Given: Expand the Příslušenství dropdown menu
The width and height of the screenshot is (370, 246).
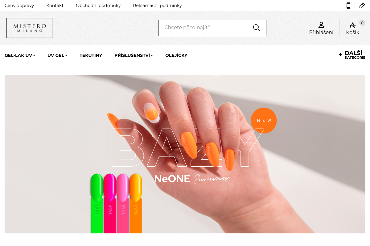Looking at the screenshot, I should (134, 55).
